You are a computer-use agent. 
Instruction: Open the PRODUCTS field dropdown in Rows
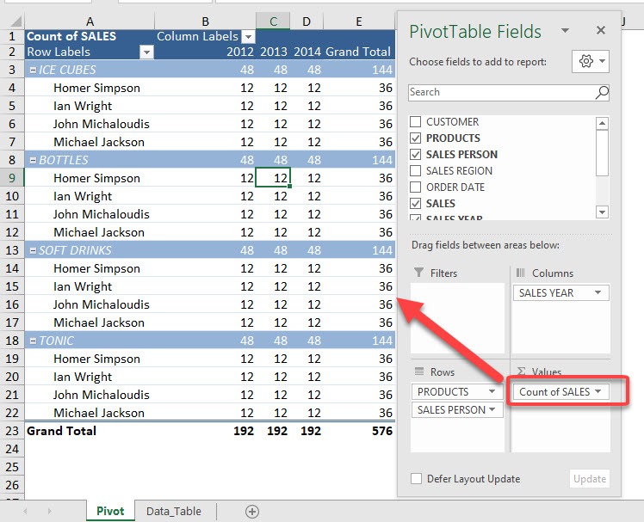[492, 391]
